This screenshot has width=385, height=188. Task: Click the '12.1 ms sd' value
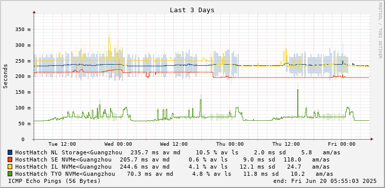[x=258, y=167]
